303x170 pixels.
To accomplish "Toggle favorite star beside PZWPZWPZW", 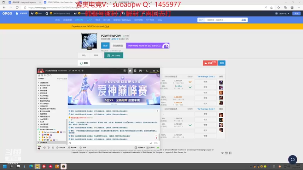I will tap(126, 36).
